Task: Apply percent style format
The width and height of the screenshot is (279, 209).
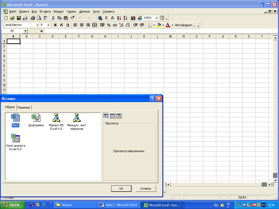Action: (x=109, y=25)
